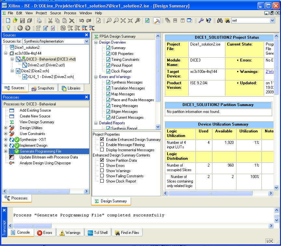Select Generate Programming File process
The image size is (281, 246).
point(41,151)
